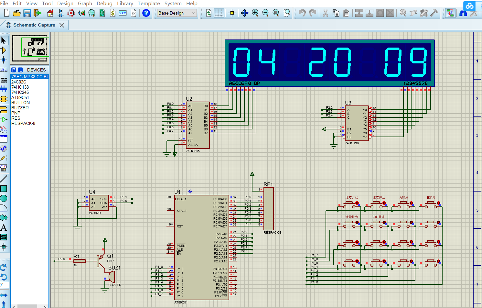The image size is (482, 308).
Task: Close the Schematic Capture tab
Action: (x=62, y=25)
